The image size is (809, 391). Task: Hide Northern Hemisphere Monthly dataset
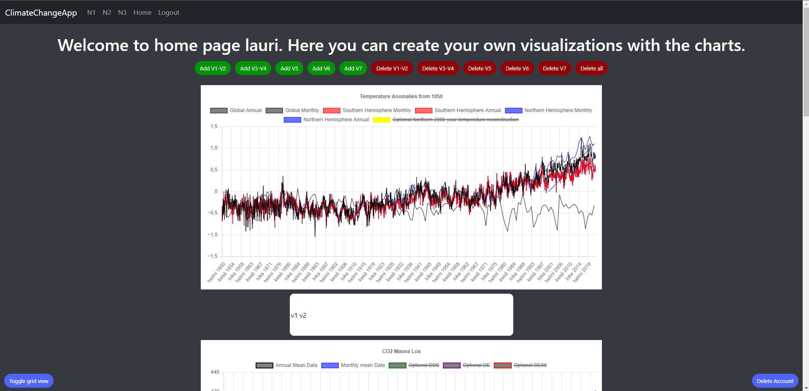(549, 110)
